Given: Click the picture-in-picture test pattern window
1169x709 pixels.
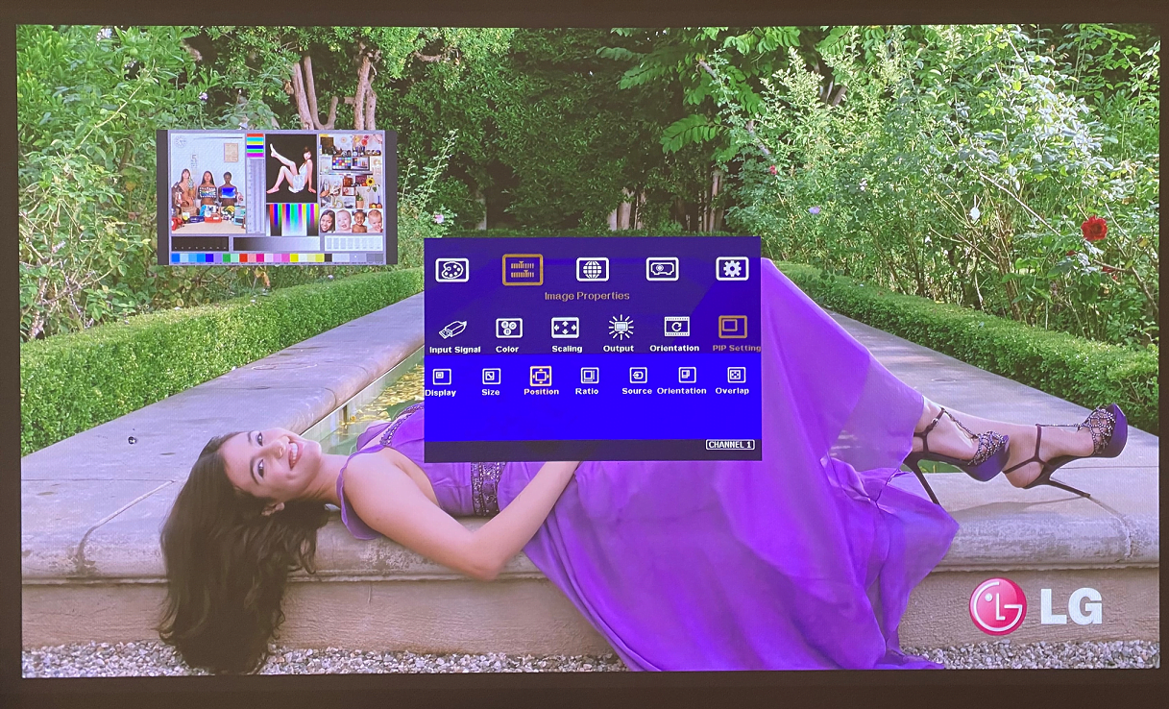Looking at the screenshot, I should (276, 197).
